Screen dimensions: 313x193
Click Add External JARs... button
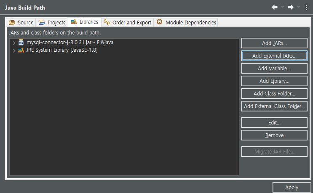[x=274, y=56]
